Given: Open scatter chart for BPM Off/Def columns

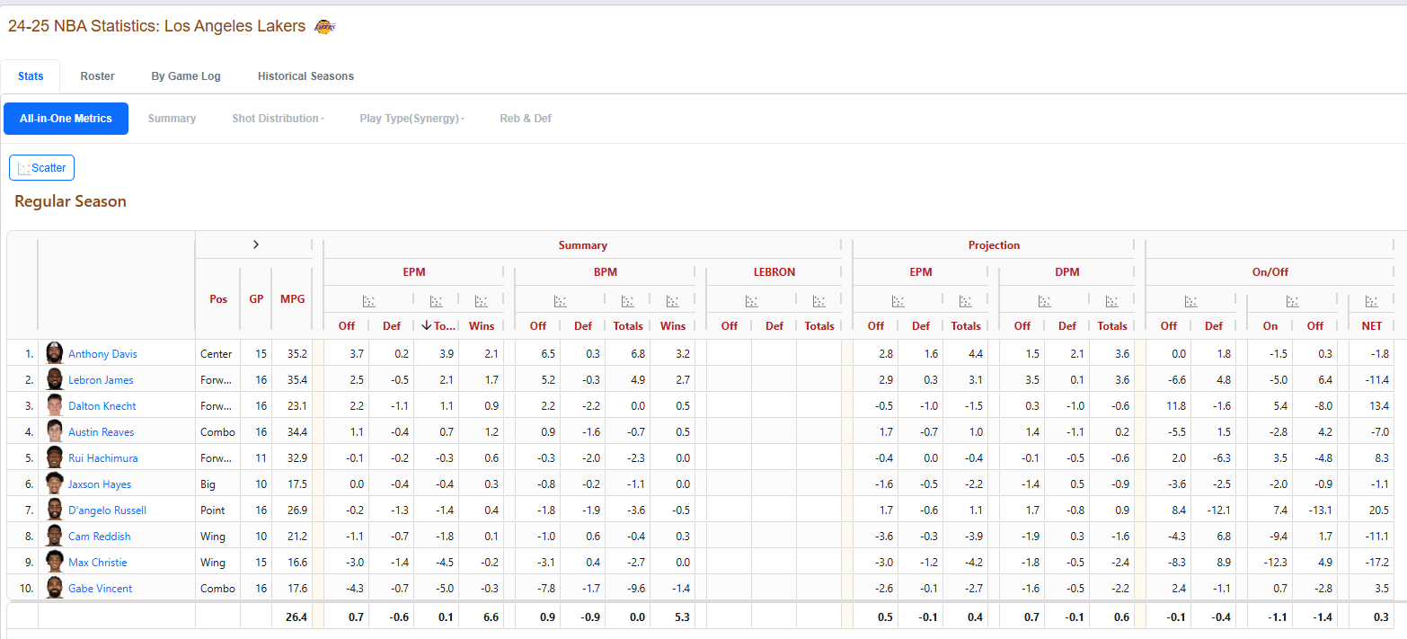Looking at the screenshot, I should click(x=561, y=301).
